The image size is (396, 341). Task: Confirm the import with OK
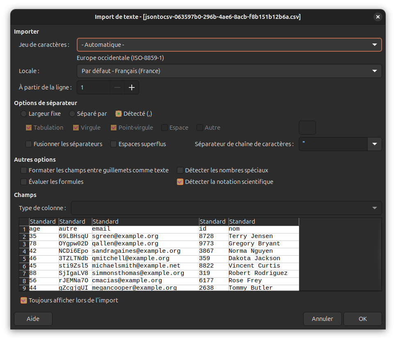tap(363, 319)
